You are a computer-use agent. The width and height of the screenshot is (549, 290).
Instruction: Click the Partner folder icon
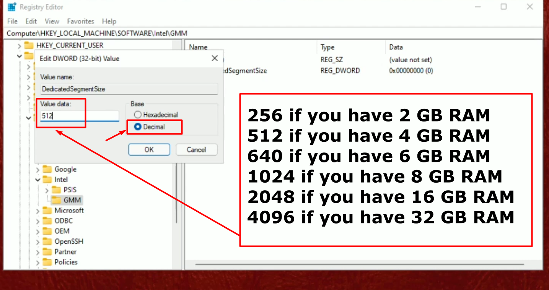pyautogui.click(x=47, y=252)
